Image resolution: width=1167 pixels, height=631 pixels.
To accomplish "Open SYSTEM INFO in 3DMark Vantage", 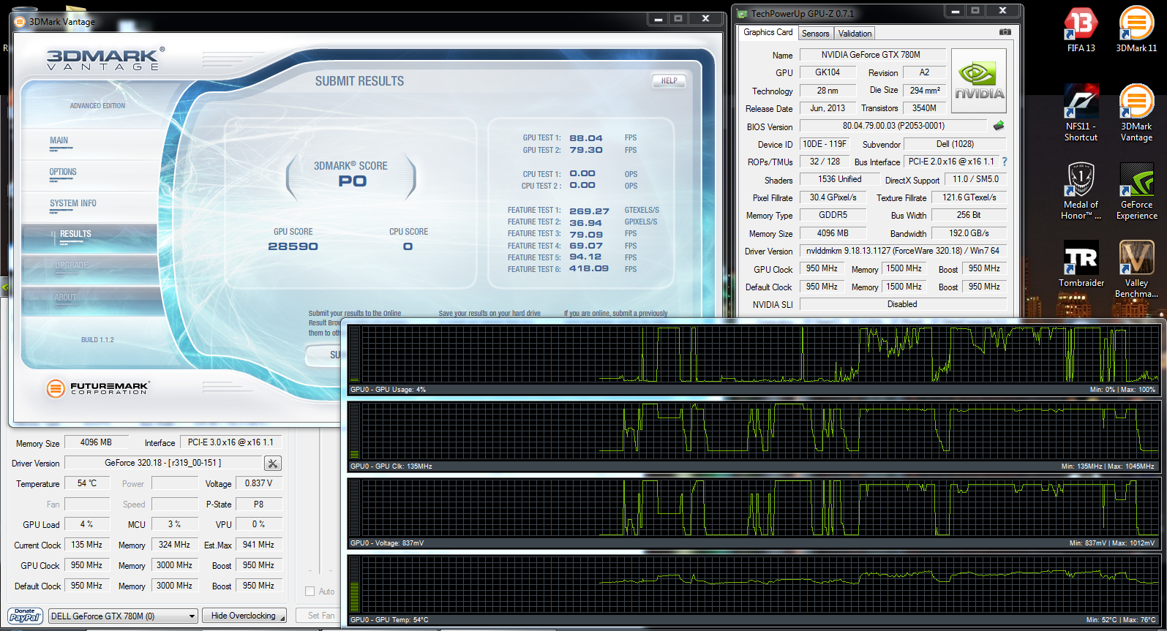I will [89, 207].
